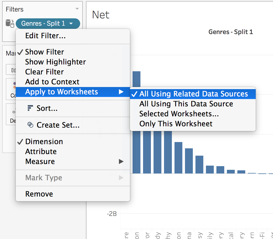Toggle the Show Filter checked option

click(x=44, y=52)
